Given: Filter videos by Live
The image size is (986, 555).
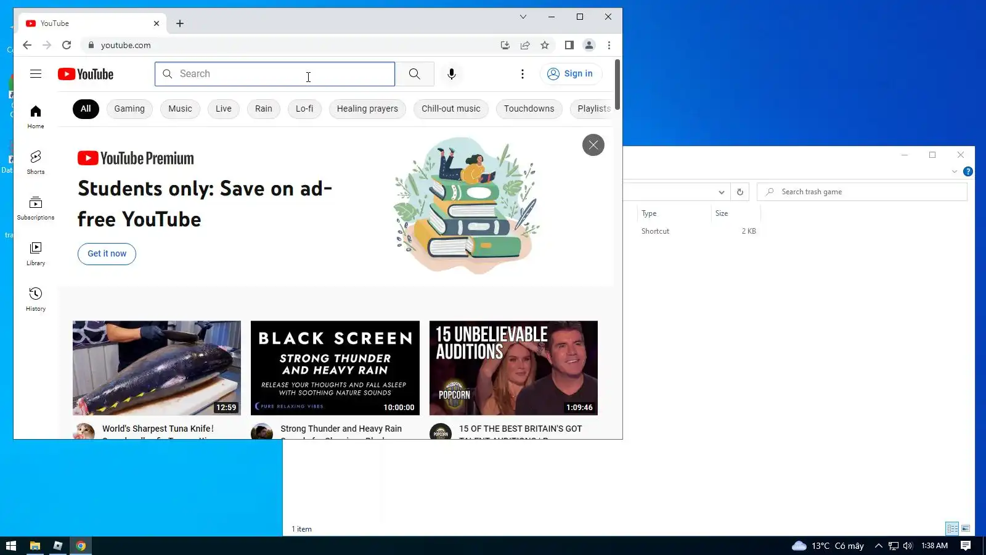Looking at the screenshot, I should tap(224, 109).
